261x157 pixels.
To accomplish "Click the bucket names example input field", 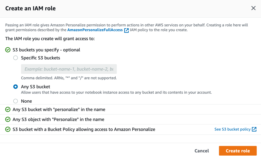I will 69,69.
